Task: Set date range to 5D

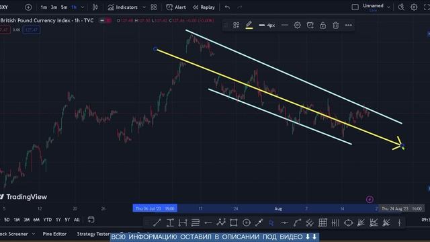Action: (7, 220)
